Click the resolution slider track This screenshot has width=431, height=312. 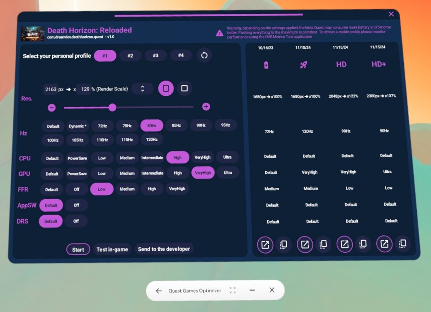coord(129,107)
